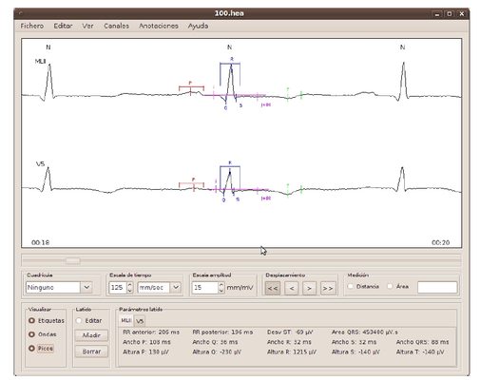The width and height of the screenshot is (480, 380).
Task: Click the last N beat annotation
Action: pyautogui.click(x=402, y=47)
